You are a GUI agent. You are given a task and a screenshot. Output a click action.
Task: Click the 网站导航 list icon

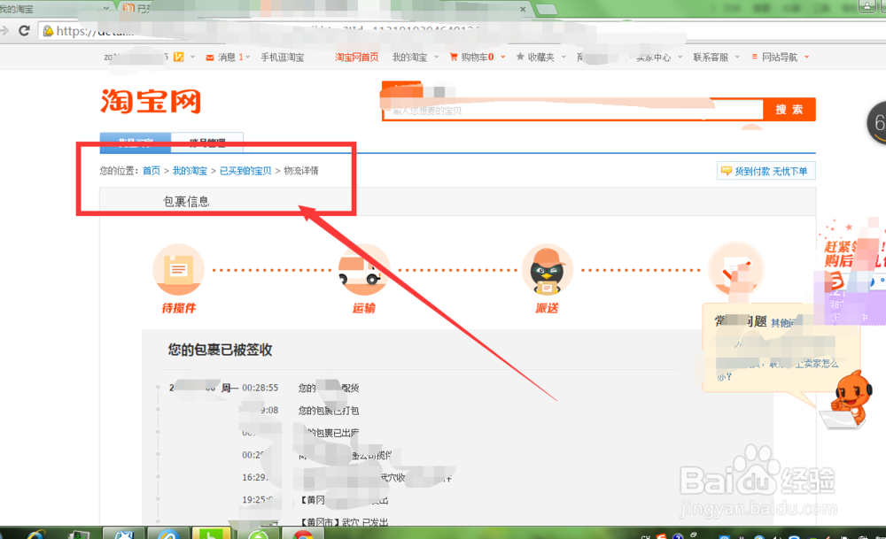754,57
